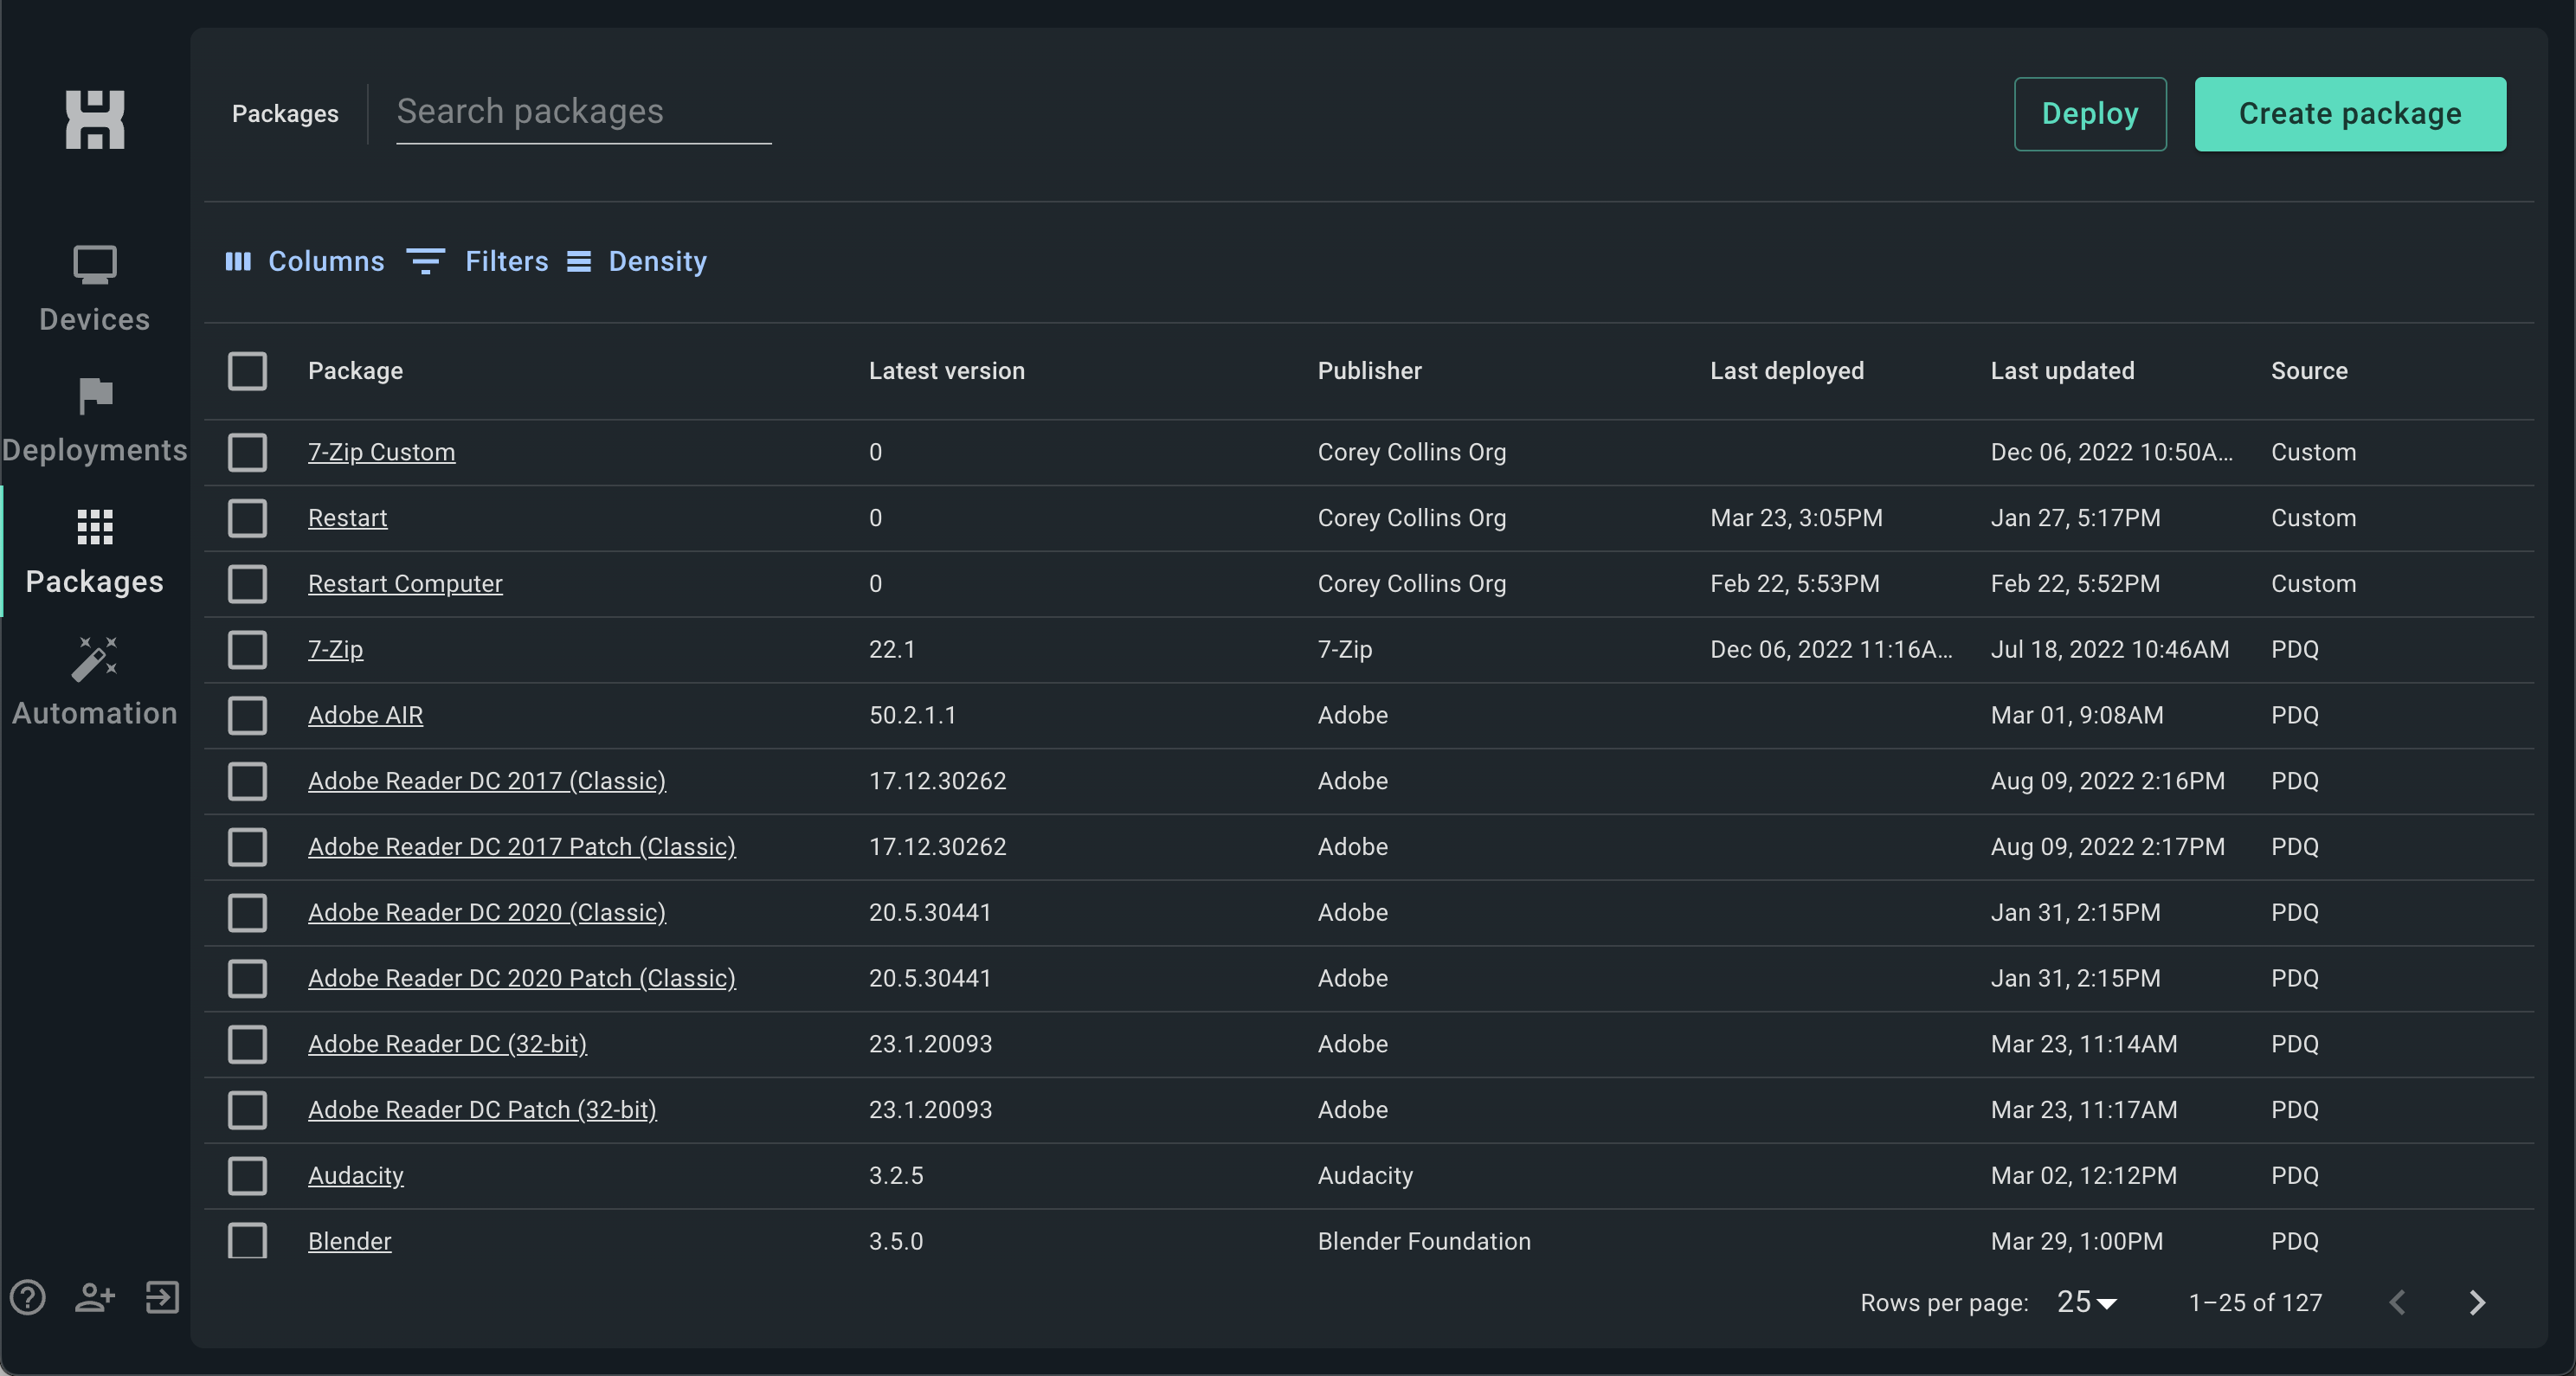The width and height of the screenshot is (2576, 1376).
Task: Open the Devices section icon
Action: click(x=95, y=265)
